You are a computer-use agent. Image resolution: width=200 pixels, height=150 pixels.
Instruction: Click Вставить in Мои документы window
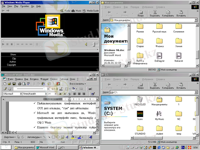tap(181, 13)
